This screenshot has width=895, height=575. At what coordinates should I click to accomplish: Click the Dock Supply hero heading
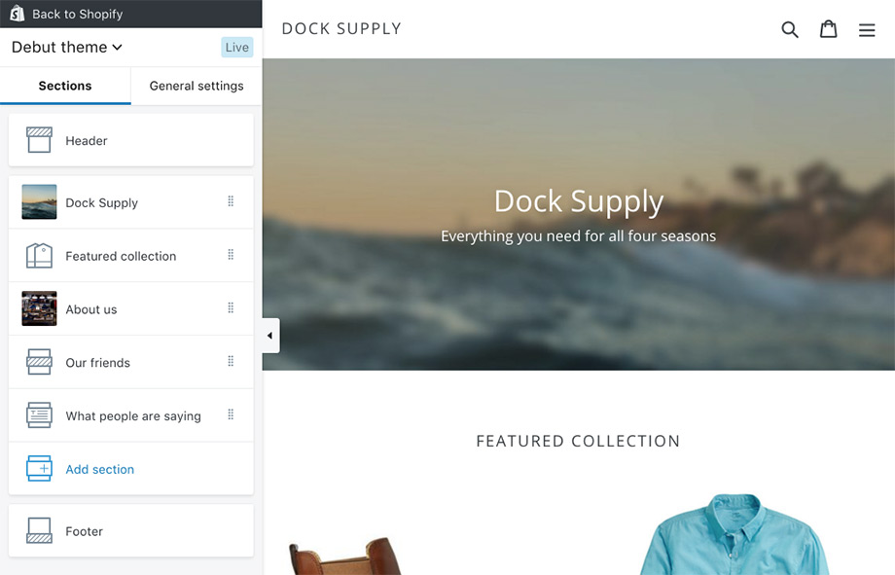coord(578,201)
